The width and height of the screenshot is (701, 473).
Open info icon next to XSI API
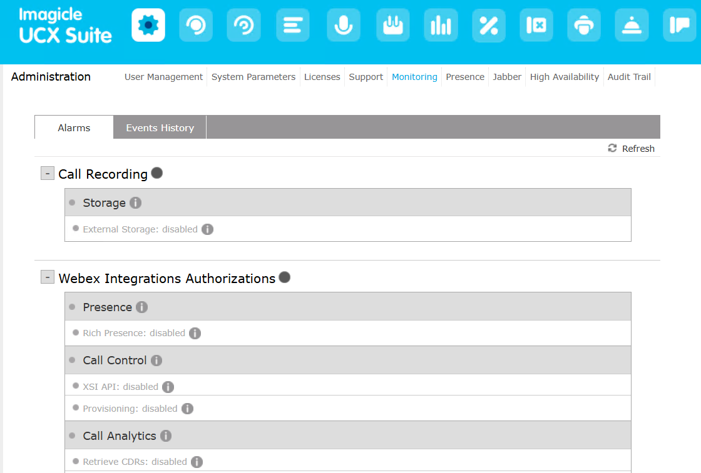click(x=168, y=387)
